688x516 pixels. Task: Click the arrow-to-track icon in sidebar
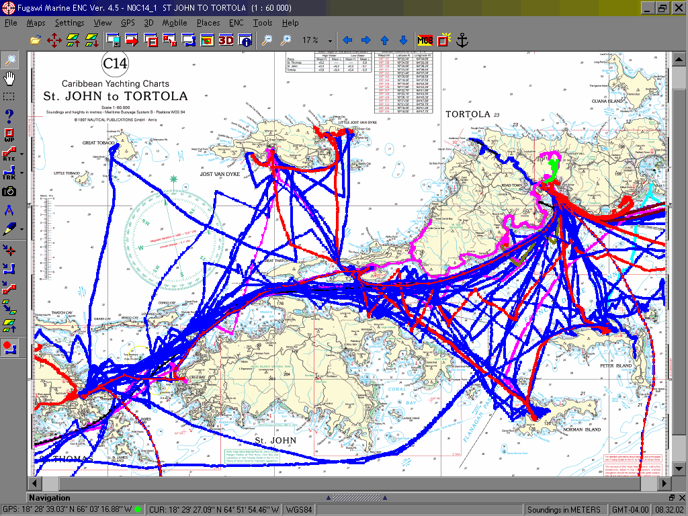pyautogui.click(x=9, y=269)
